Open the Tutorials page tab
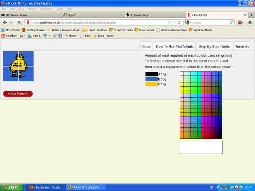The height and width of the screenshot is (191, 255). click(x=242, y=46)
